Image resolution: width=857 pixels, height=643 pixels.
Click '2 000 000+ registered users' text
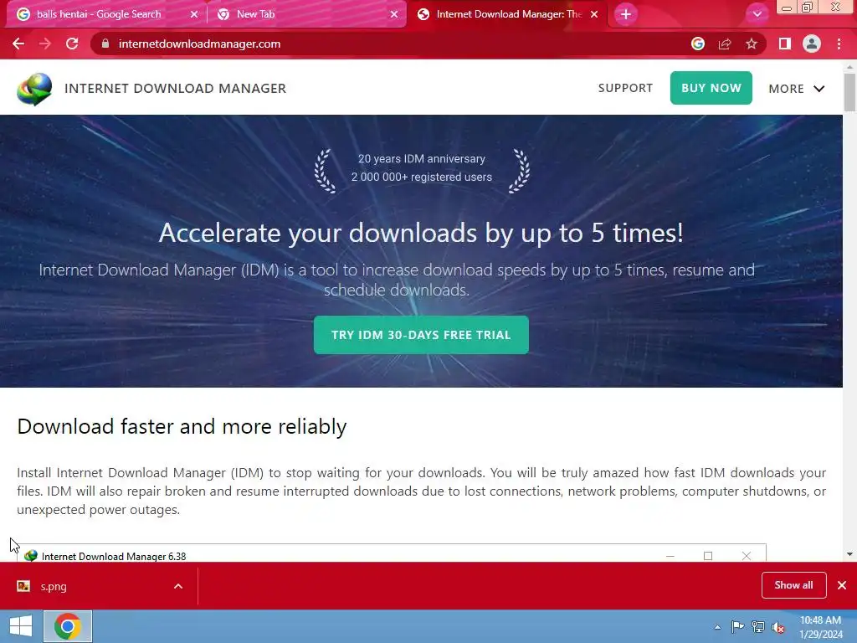[x=422, y=177]
